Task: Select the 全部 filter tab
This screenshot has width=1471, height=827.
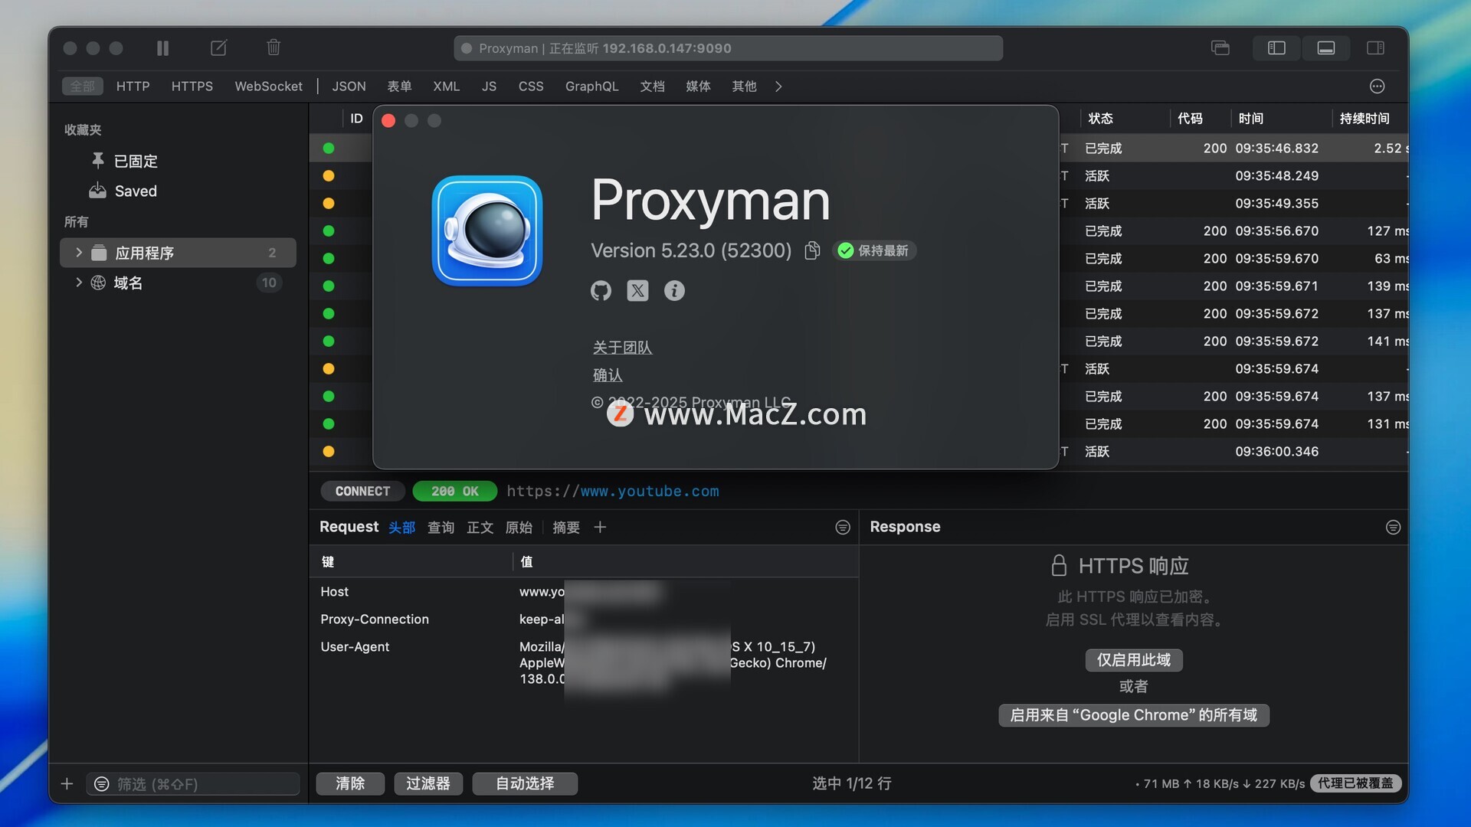Action: point(83,87)
